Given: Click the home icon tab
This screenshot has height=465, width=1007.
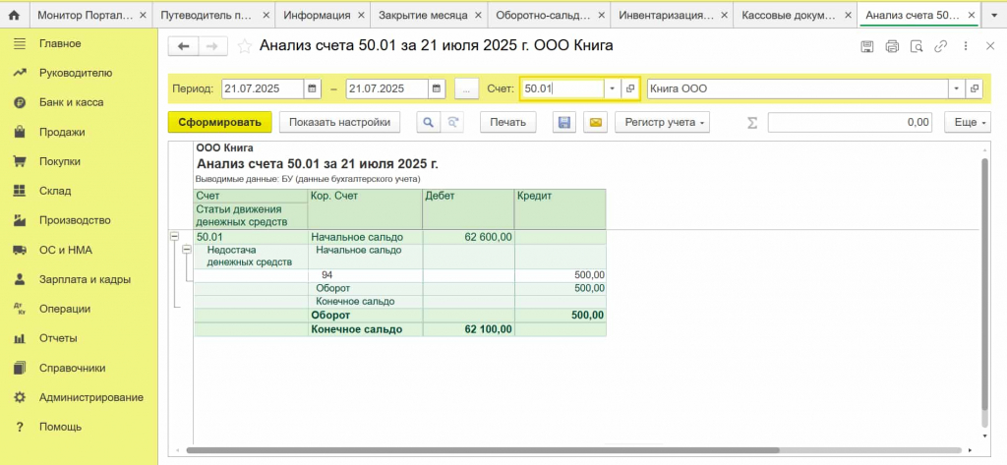Looking at the screenshot, I should click(x=14, y=14).
